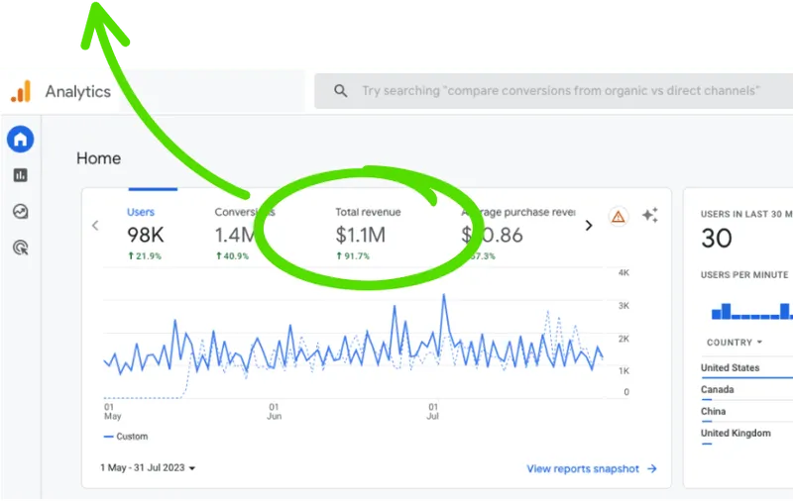Open the Insights sparkle icon
This screenshot has height=501, width=793.
coord(650,216)
